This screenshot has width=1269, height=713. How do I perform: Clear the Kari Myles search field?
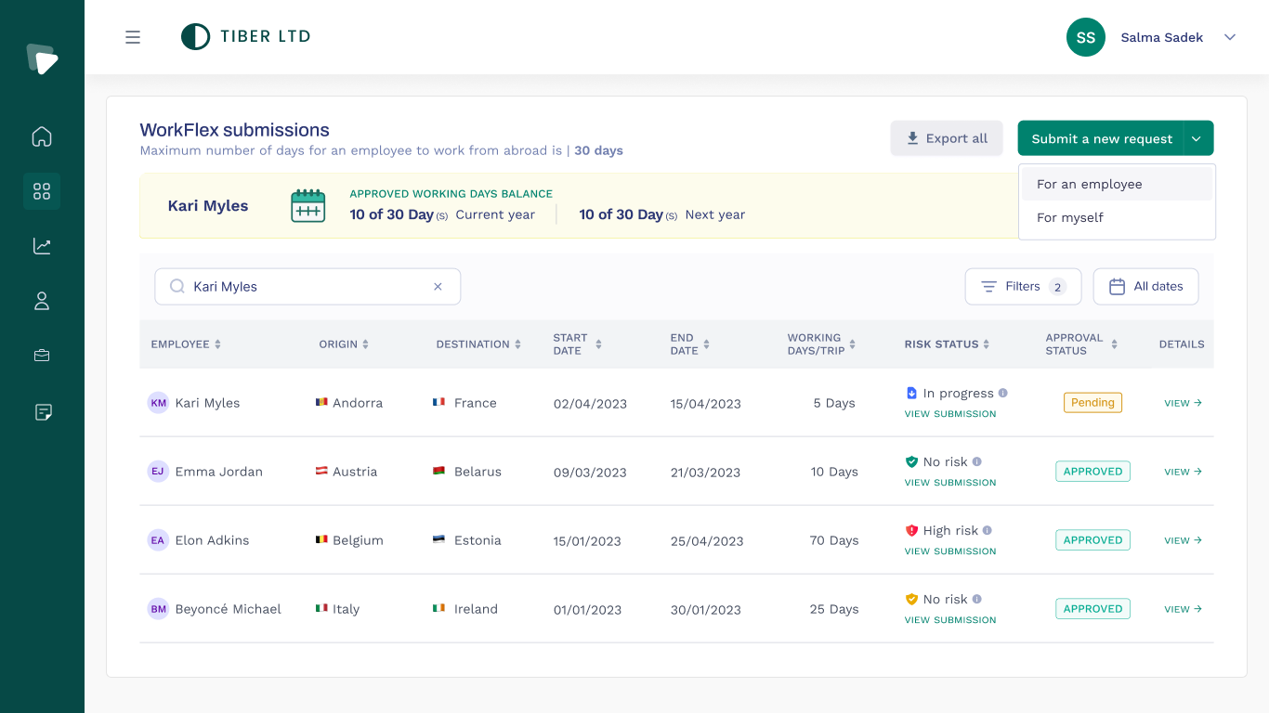click(x=438, y=286)
